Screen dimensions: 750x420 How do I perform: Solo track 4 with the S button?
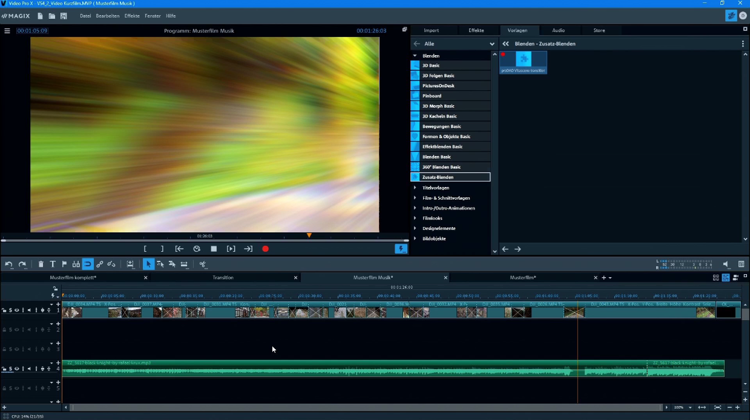pos(10,369)
